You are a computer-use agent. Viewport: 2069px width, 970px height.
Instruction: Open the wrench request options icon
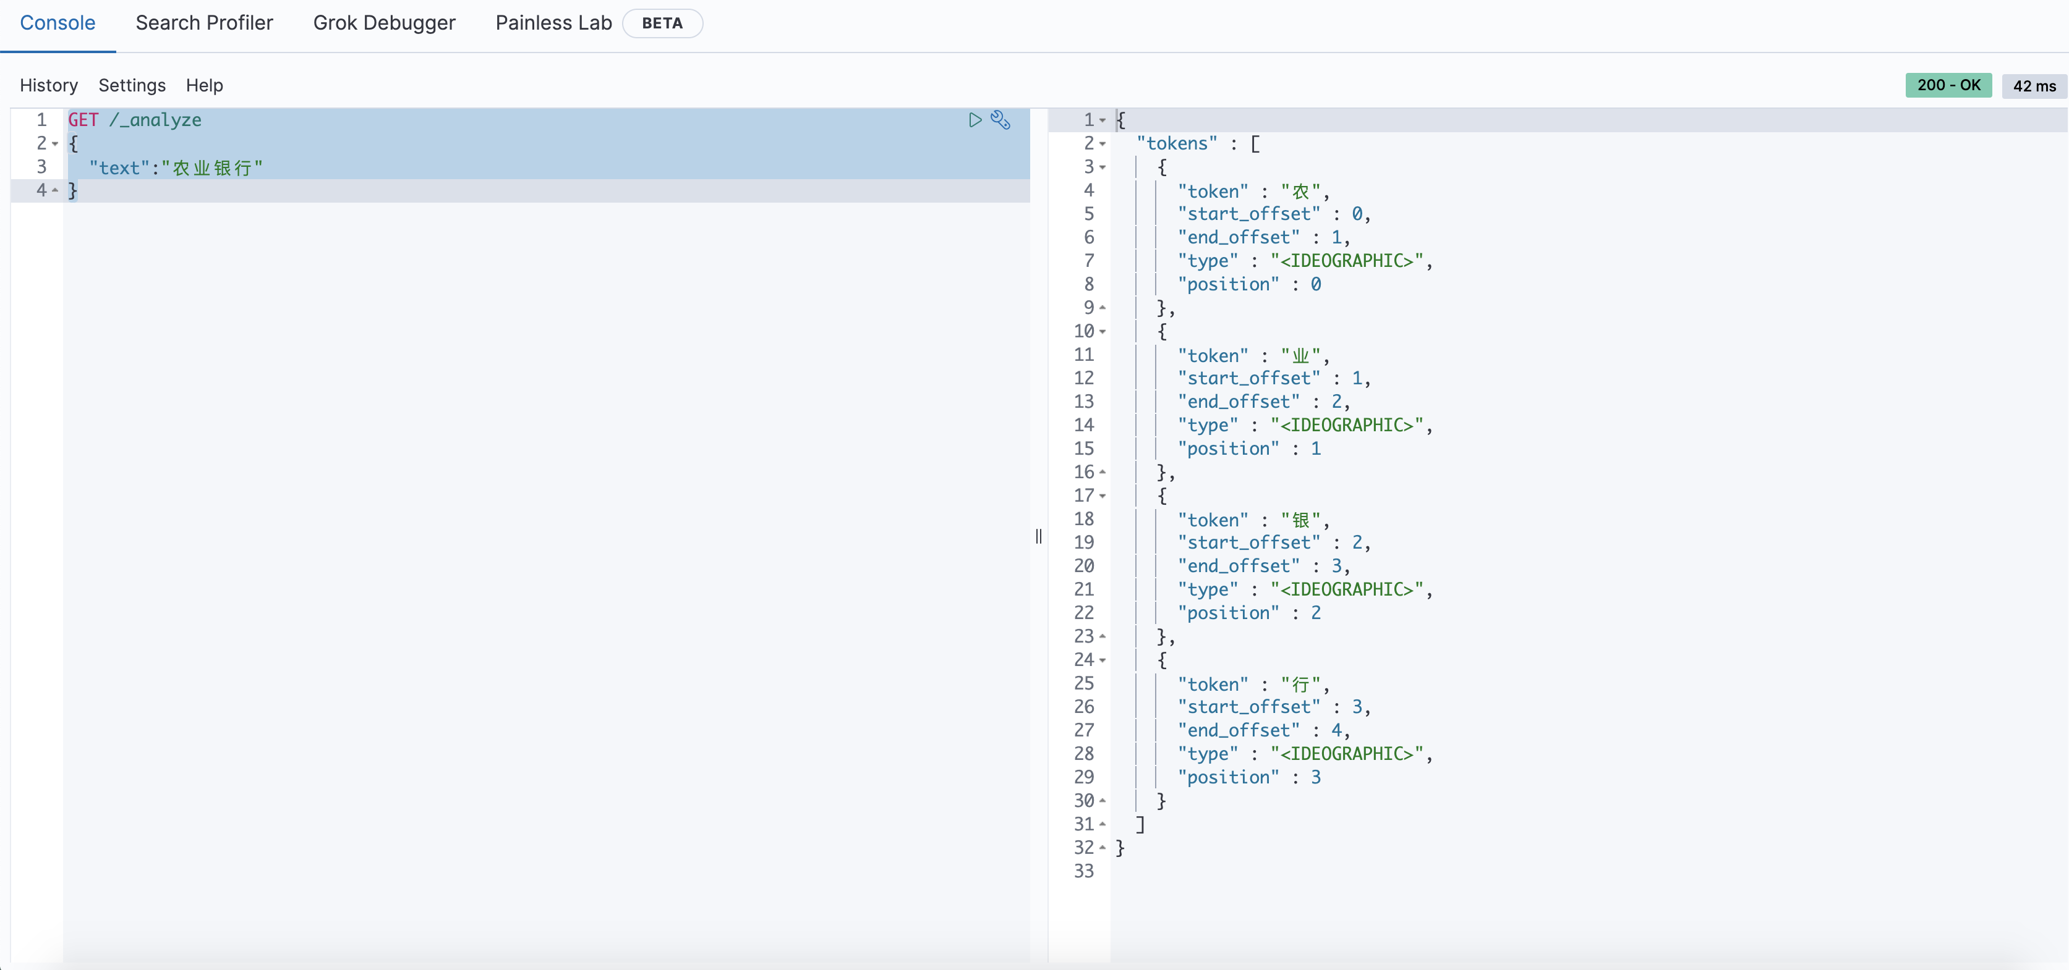click(x=1000, y=120)
